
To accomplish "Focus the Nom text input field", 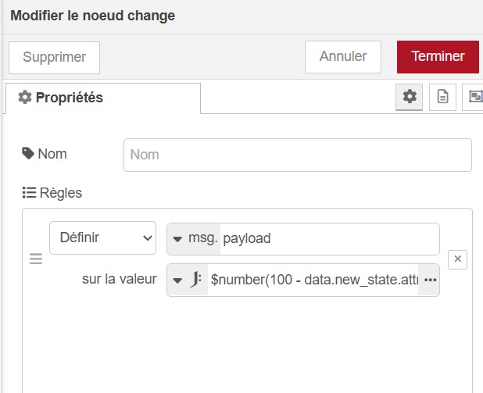I will point(298,155).
